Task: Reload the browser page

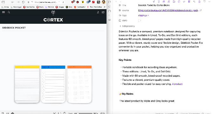Action: (x=23, y=2)
